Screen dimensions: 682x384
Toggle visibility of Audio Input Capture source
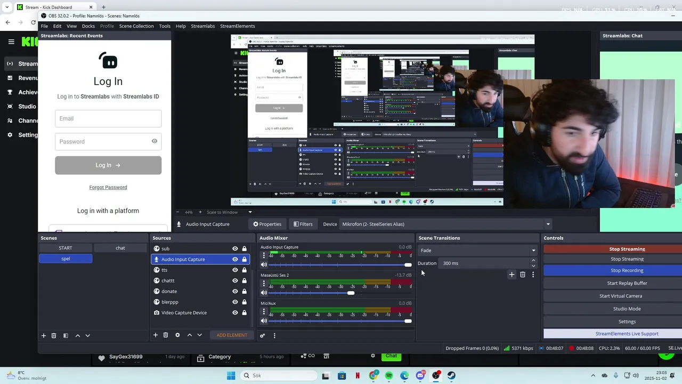pos(235,259)
